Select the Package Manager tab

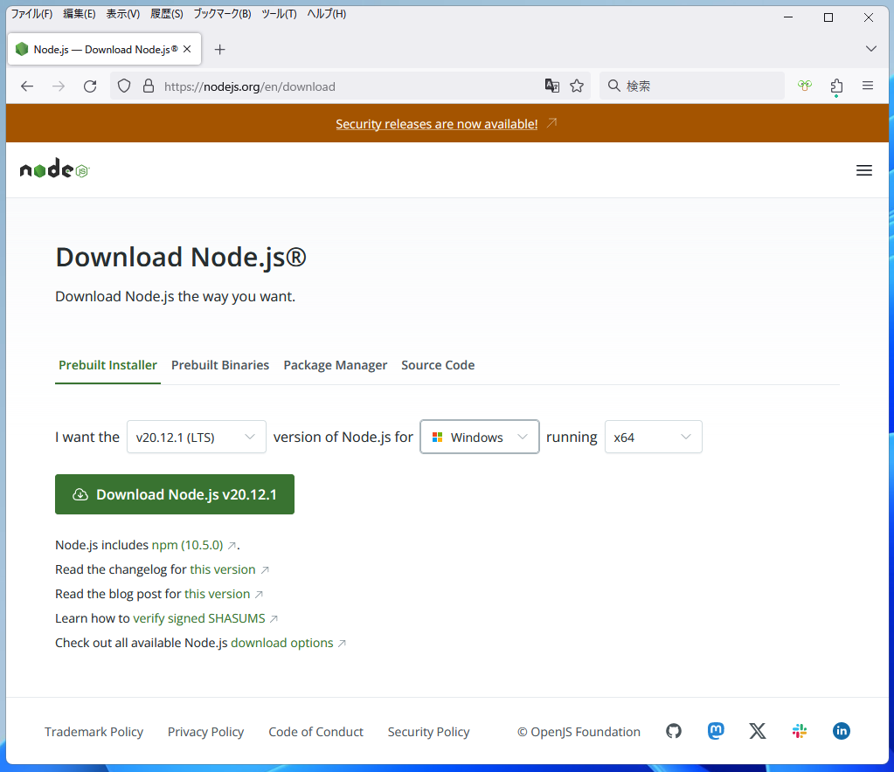pyautogui.click(x=335, y=365)
